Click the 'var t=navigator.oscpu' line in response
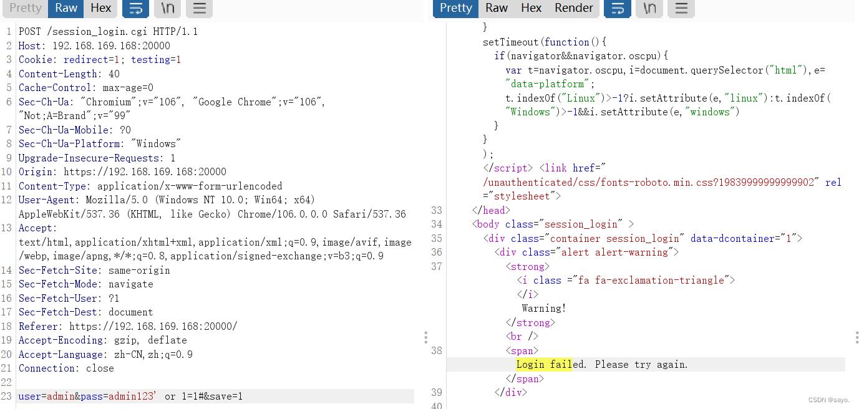The width and height of the screenshot is (859, 409). pos(666,70)
